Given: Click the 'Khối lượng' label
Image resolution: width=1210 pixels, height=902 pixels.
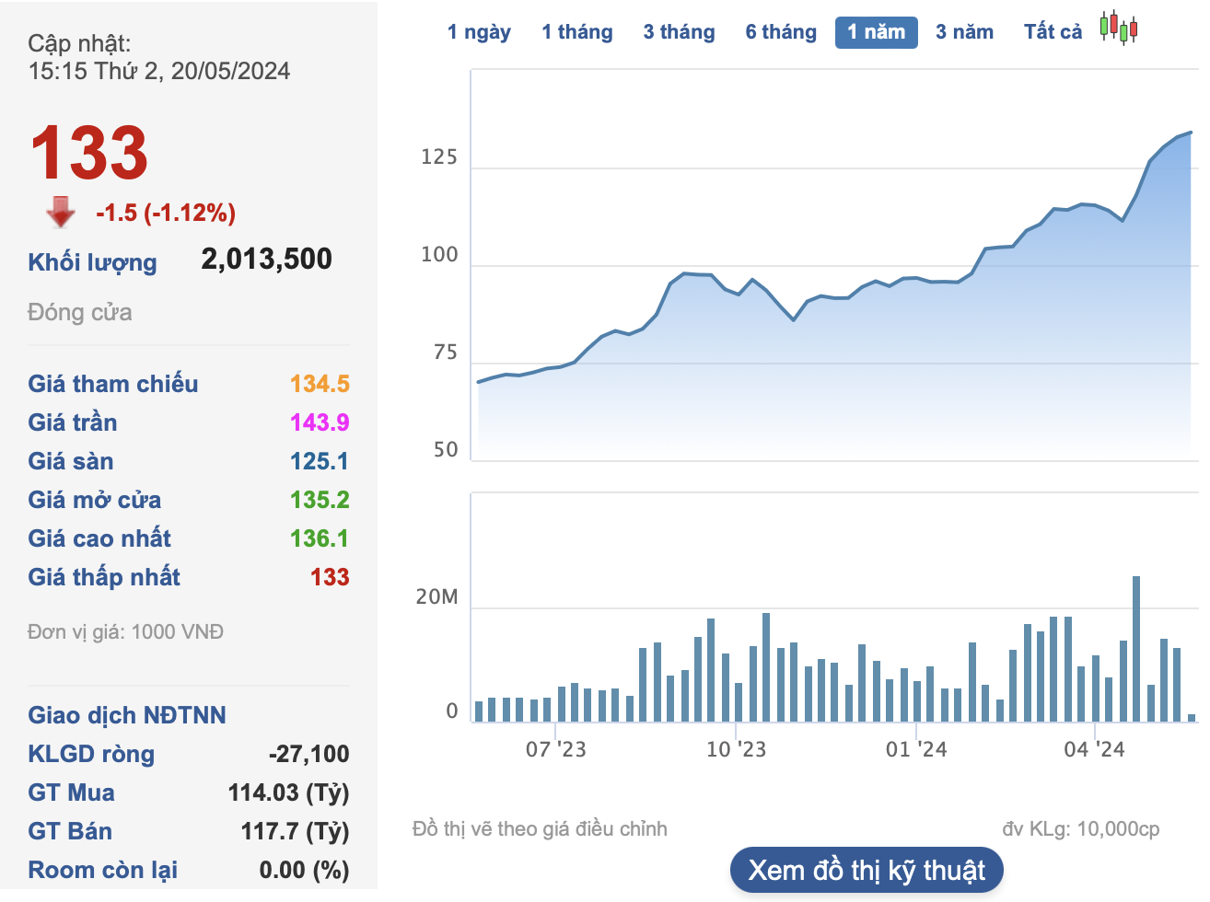Looking at the screenshot, I should (x=92, y=262).
